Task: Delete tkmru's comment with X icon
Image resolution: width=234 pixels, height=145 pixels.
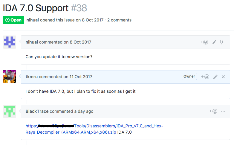Action: (223, 77)
